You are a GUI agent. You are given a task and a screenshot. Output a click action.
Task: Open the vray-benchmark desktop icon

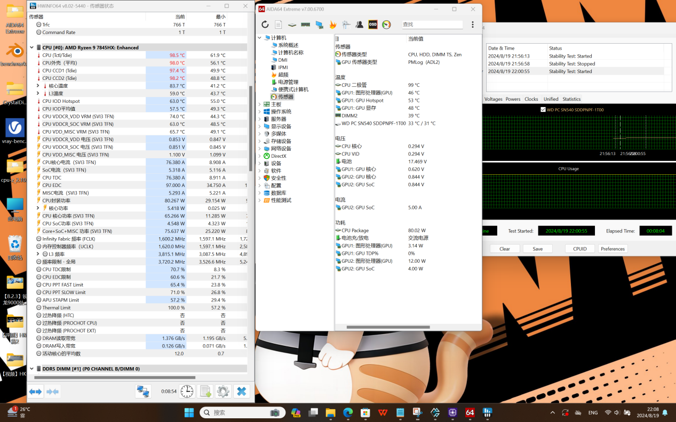coord(15,132)
